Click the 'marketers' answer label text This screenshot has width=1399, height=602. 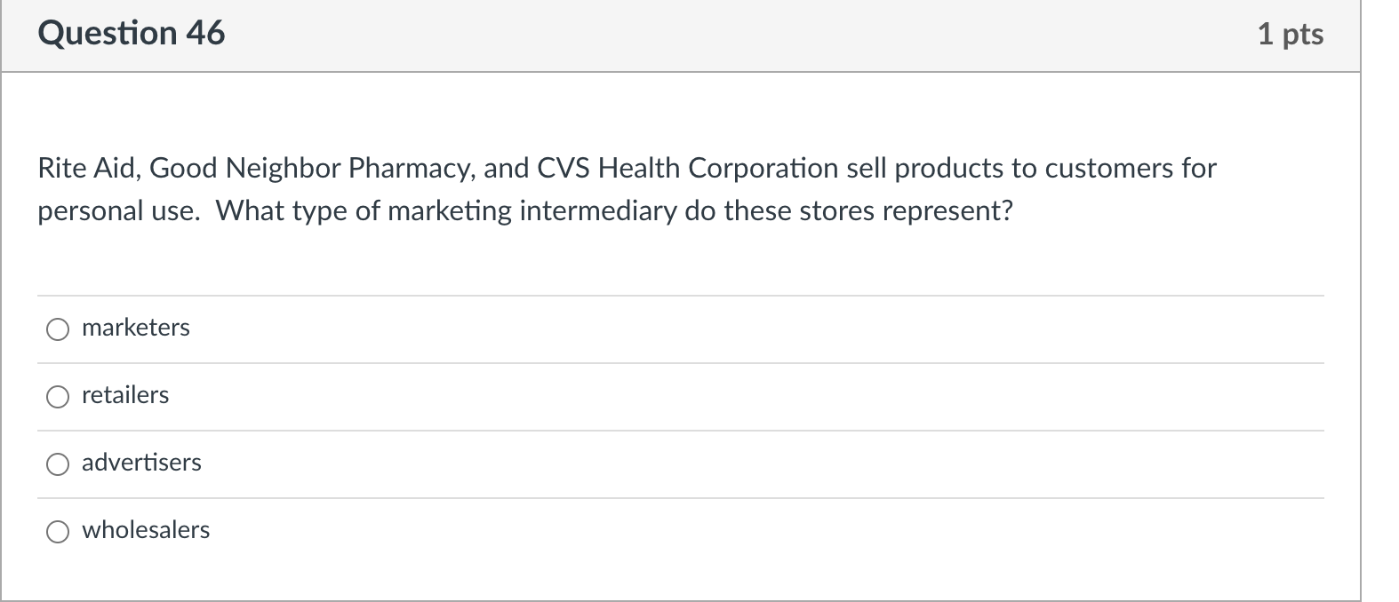click(136, 328)
